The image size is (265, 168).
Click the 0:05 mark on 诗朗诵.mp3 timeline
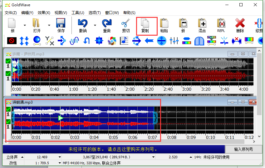(113, 137)
